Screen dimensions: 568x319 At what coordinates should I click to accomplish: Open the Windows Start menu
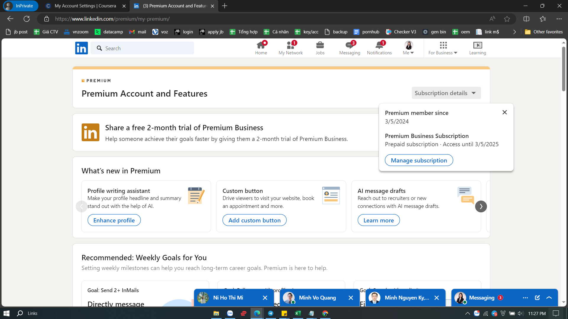(7, 313)
